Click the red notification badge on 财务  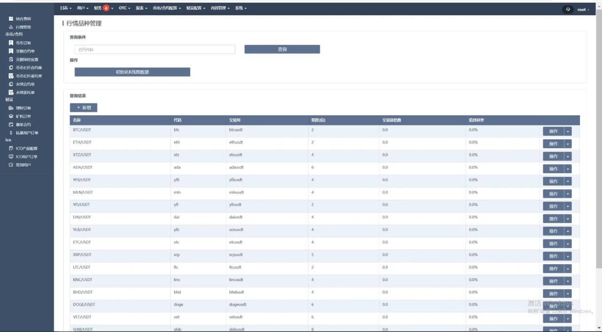click(x=106, y=8)
